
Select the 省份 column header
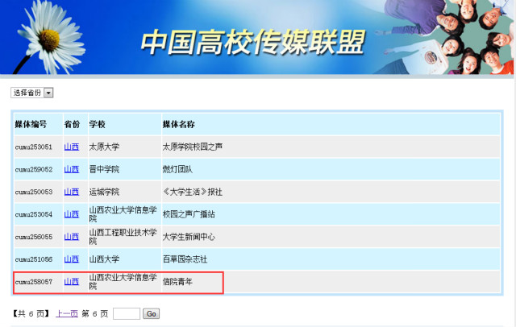[72, 124]
